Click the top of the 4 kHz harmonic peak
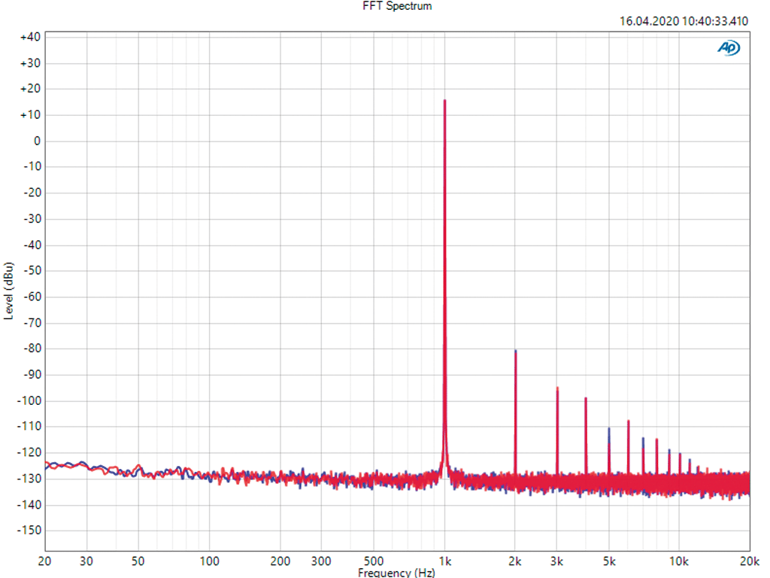 click(586, 398)
